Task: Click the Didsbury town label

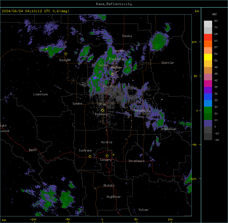Action: [x=101, y=114]
